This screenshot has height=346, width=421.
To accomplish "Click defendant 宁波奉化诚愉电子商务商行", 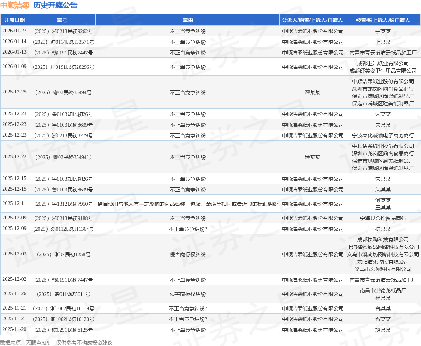I will pos(383,136).
